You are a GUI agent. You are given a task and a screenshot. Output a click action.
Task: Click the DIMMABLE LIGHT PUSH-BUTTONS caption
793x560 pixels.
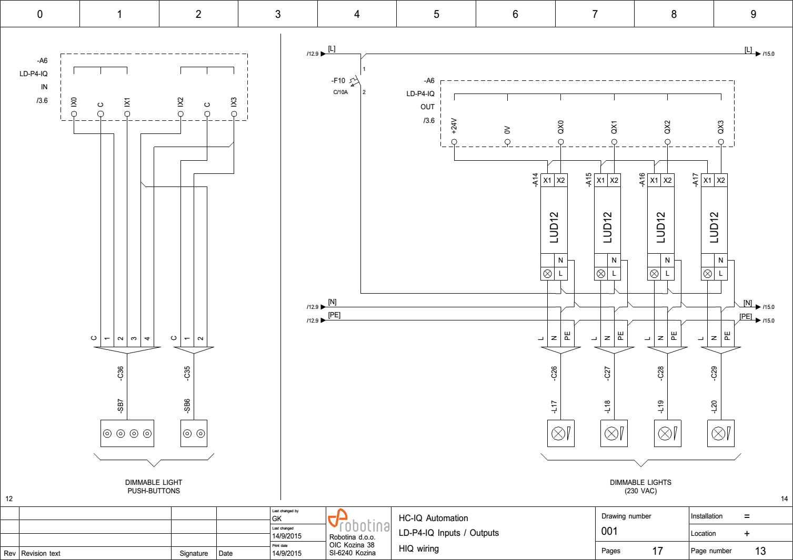point(154,486)
